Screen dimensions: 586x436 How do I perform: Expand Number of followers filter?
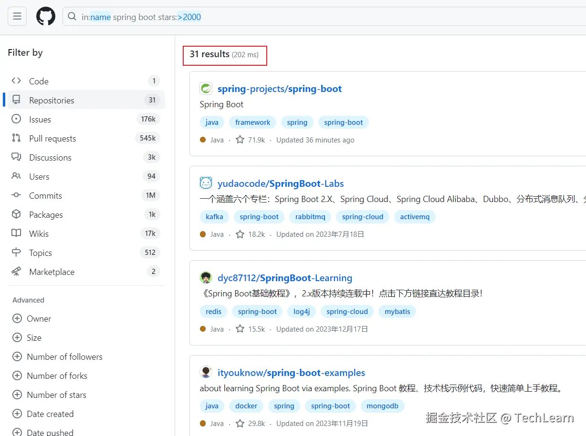click(57, 356)
